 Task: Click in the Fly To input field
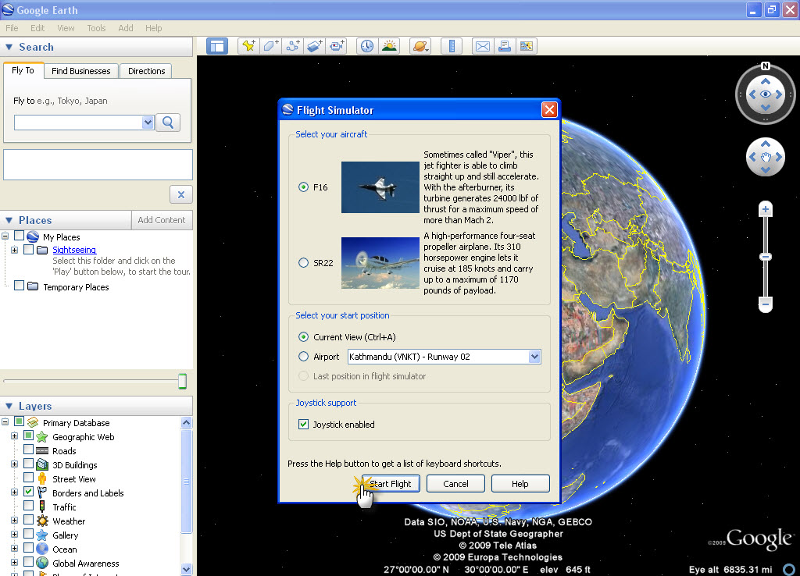click(79, 123)
